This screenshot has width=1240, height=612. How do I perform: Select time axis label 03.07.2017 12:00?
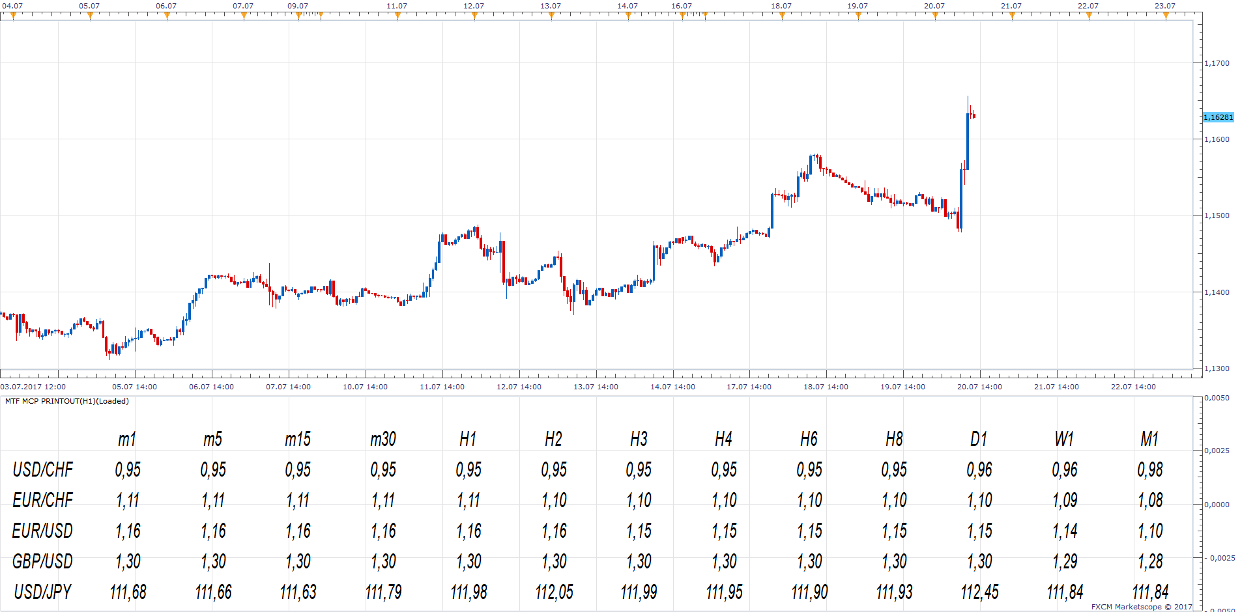33,387
